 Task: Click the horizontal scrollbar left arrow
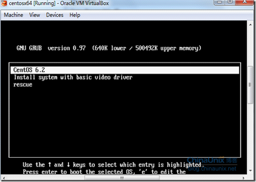pyautogui.click(x=4, y=178)
